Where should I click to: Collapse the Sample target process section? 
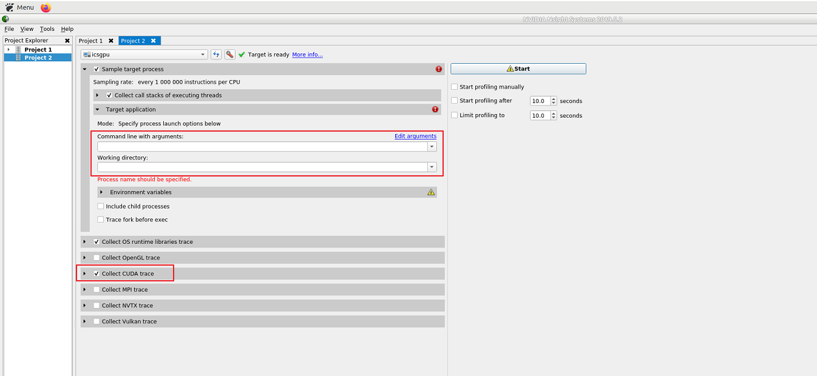[85, 69]
